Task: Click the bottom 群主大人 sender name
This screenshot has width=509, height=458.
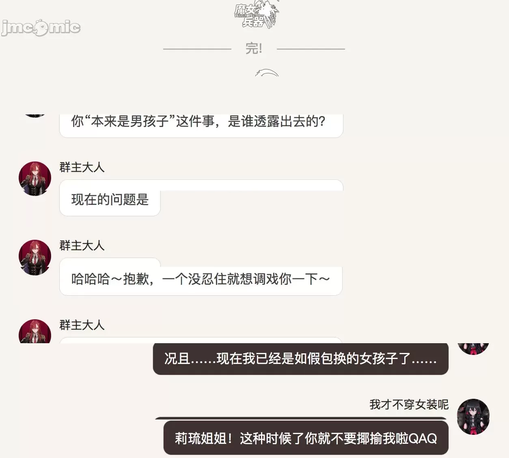Action: 82,325
